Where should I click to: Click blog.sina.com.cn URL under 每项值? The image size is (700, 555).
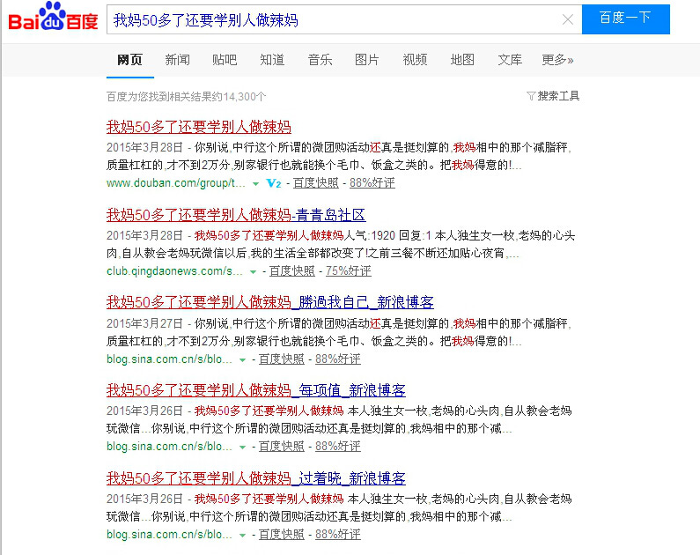tap(169, 447)
